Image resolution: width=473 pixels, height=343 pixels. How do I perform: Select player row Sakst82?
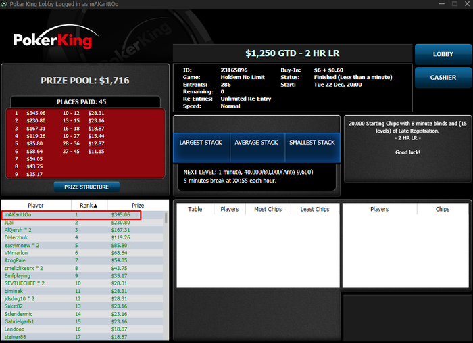pyautogui.click(x=82, y=306)
